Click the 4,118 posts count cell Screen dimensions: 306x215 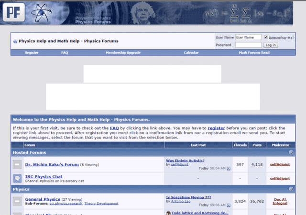(x=257, y=164)
